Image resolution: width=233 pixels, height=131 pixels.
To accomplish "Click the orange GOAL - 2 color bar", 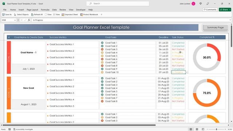I will coord(9,93).
